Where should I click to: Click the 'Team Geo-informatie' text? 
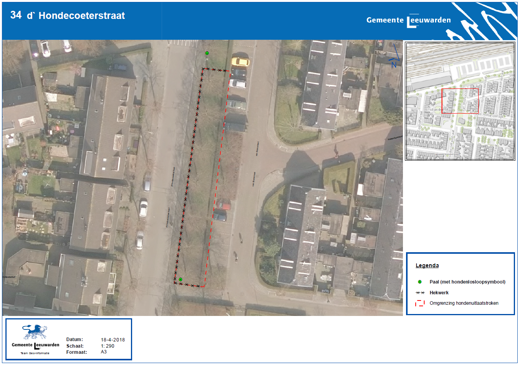pyautogui.click(x=35, y=353)
